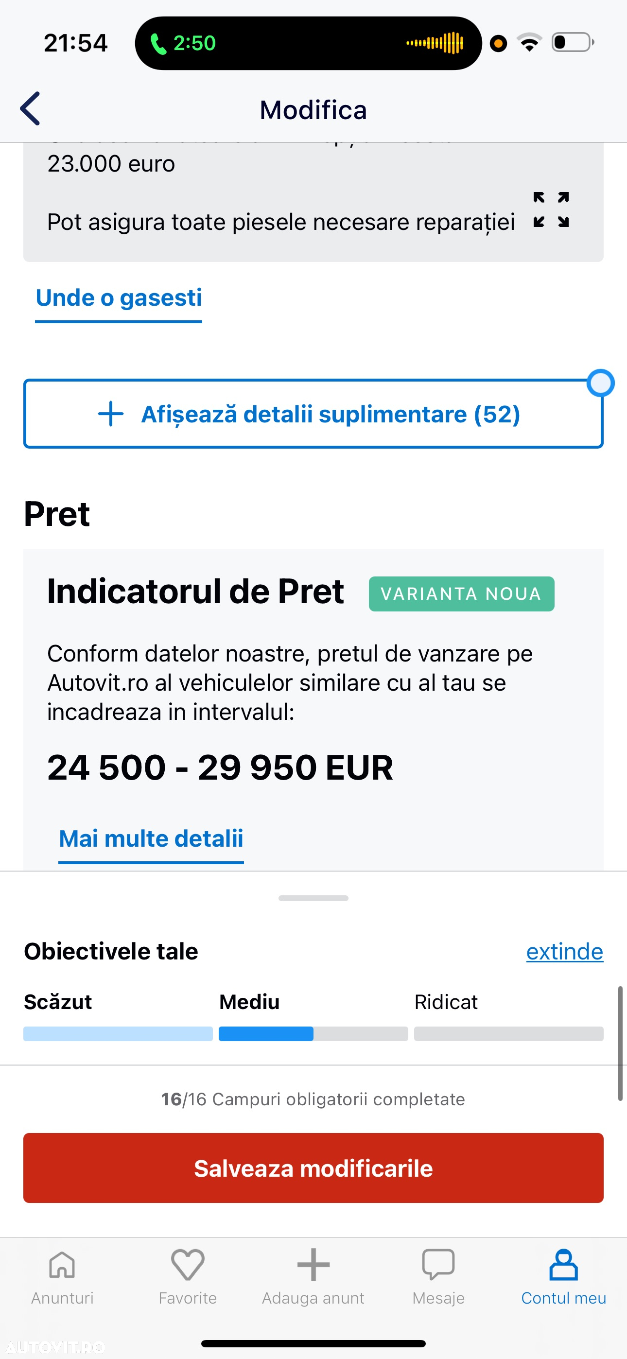
Task: Save changes with Salveaza modificarile
Action: tap(313, 1168)
